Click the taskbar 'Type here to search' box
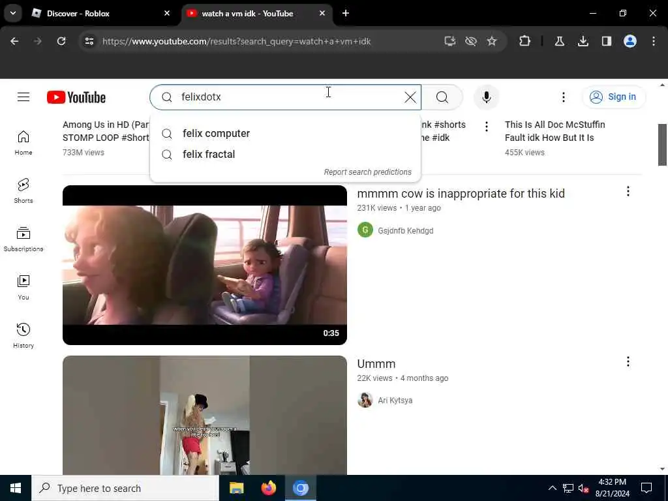 point(125,488)
